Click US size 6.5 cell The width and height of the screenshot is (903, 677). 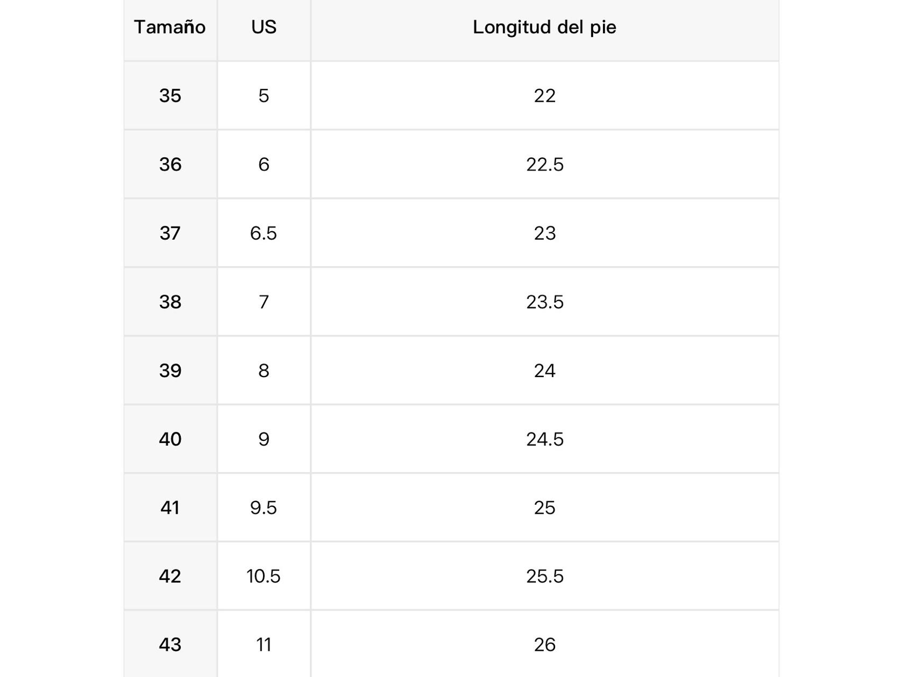point(264,233)
